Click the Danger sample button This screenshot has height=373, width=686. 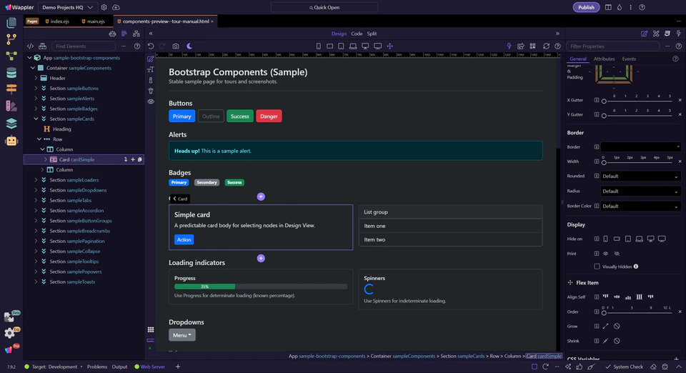269,116
